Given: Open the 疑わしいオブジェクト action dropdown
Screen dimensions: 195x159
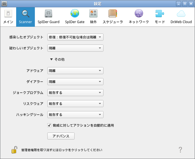Looking at the screenshot, I should point(75,48).
